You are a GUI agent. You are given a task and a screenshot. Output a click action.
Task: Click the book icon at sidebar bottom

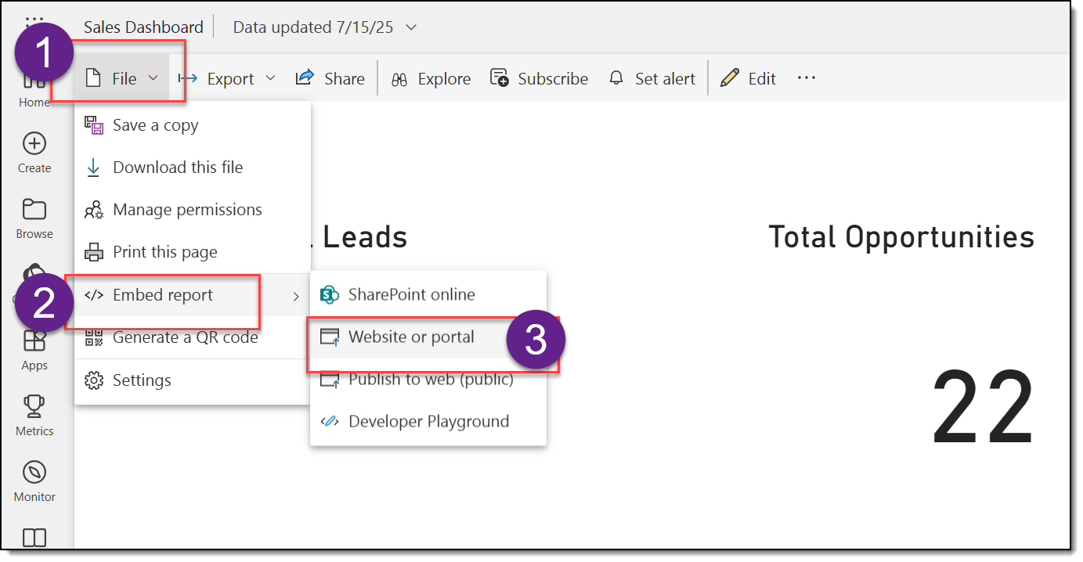click(x=34, y=538)
